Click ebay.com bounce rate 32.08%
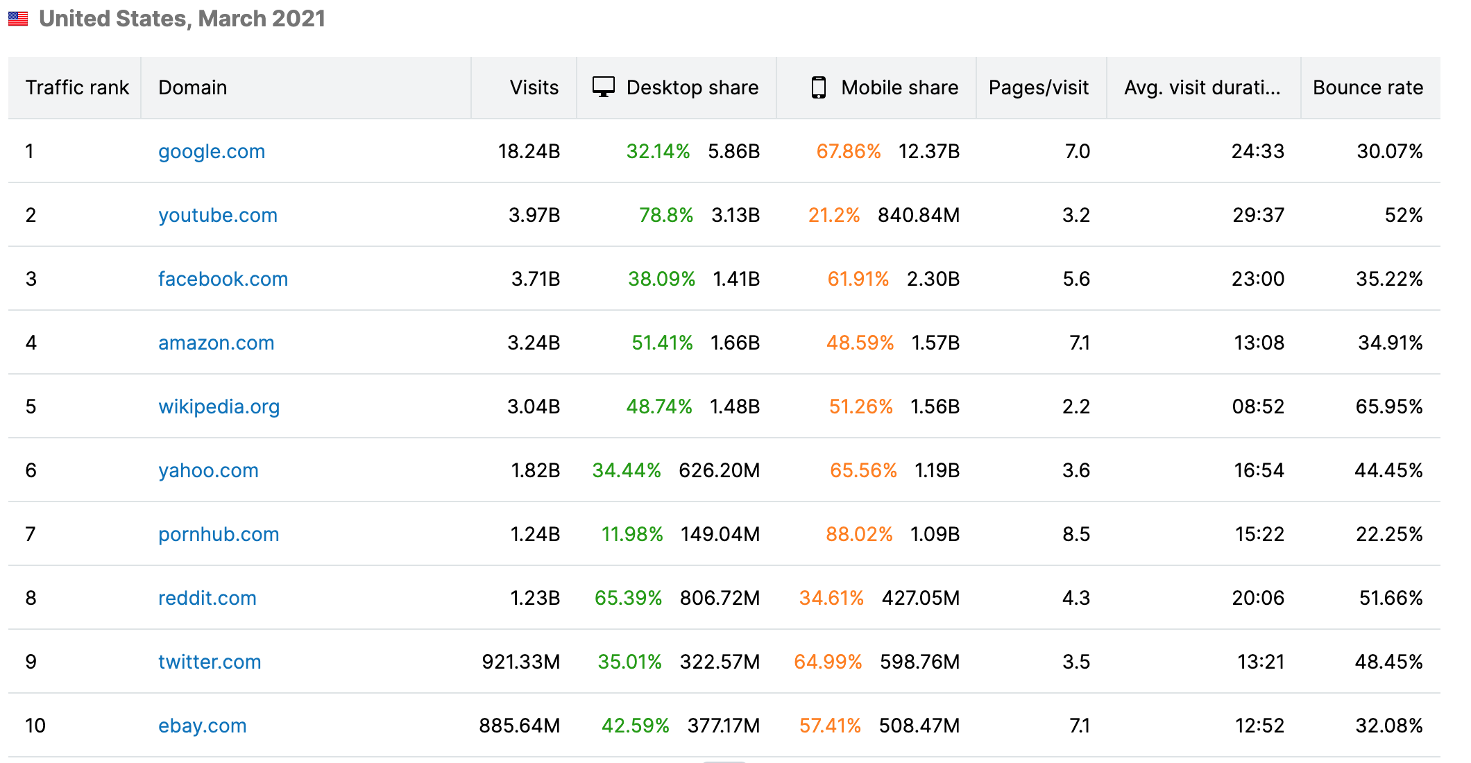Image resolution: width=1471 pixels, height=763 pixels. click(1389, 726)
